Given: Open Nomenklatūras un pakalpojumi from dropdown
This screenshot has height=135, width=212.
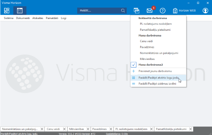Looking at the screenshot, I should 159,53.
